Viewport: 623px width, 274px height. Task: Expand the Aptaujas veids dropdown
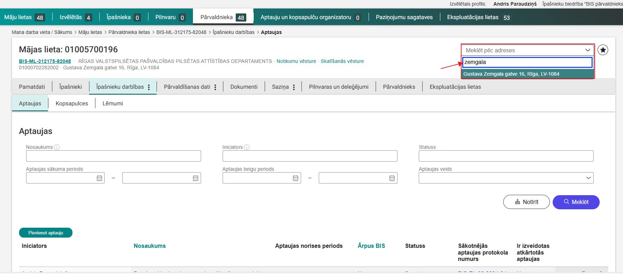(x=506, y=178)
